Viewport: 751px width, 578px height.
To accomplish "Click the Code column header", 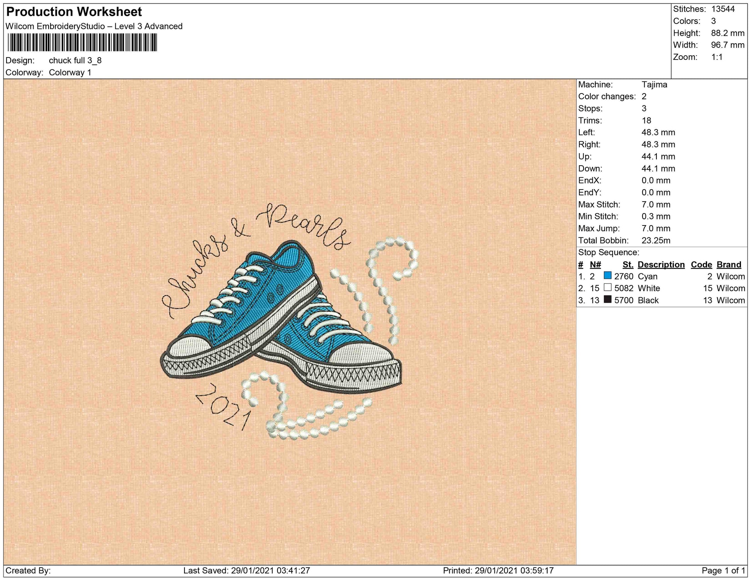I will click(701, 264).
